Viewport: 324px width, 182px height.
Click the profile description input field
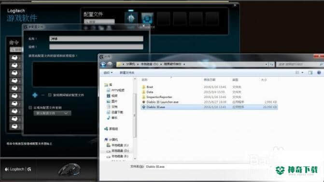[x=96, y=47]
